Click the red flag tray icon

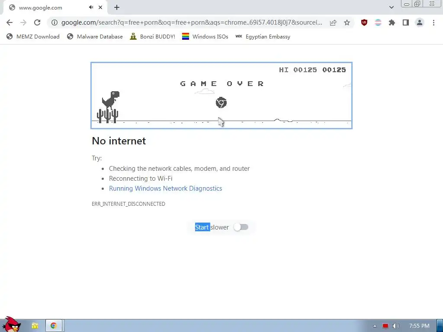coord(385,326)
